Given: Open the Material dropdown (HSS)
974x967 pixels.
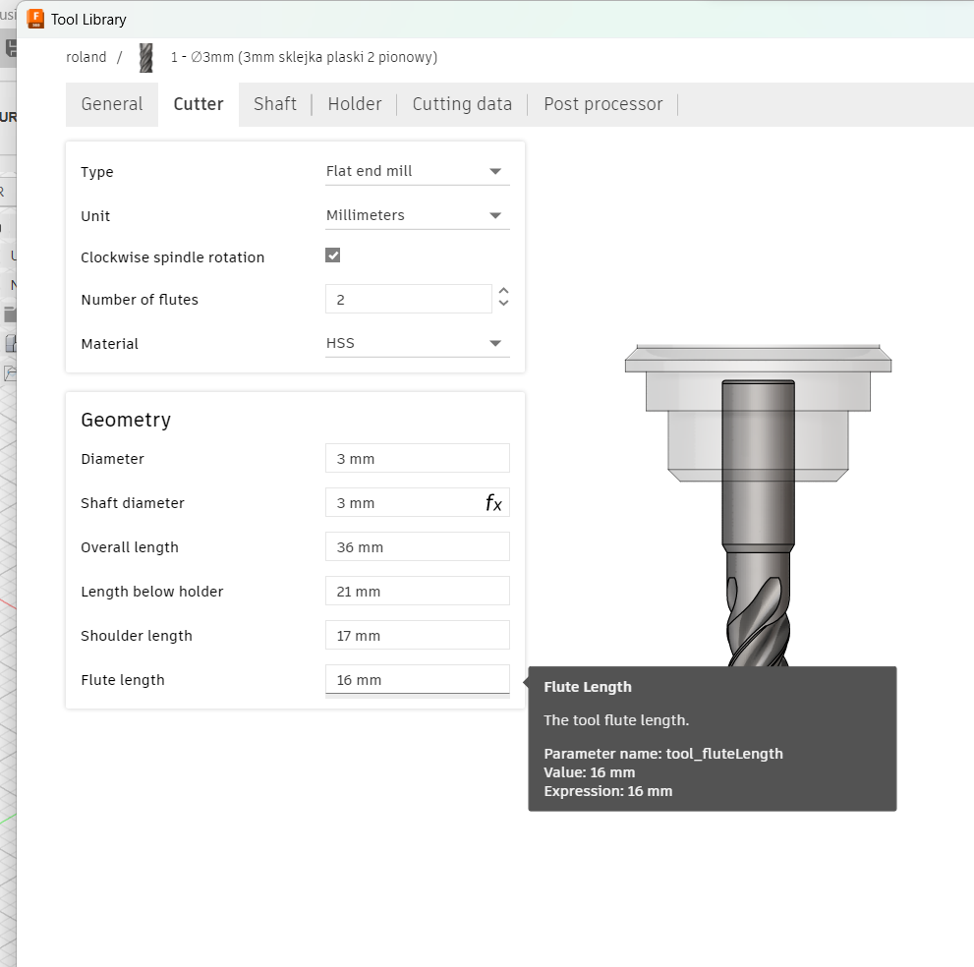Looking at the screenshot, I should pos(418,343).
